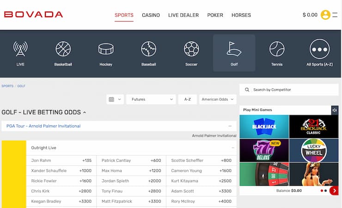Bet on Patrick Cantlay +600
The image size is (342, 208).
pyautogui.click(x=131, y=160)
